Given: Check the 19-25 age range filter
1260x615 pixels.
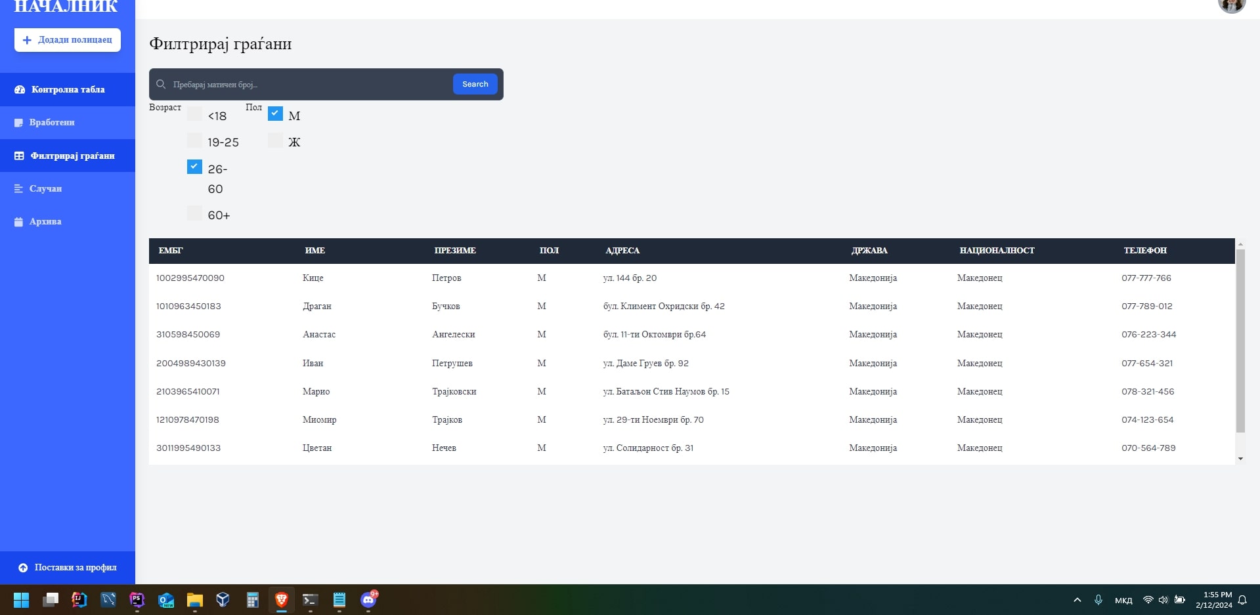Looking at the screenshot, I should click(x=194, y=140).
